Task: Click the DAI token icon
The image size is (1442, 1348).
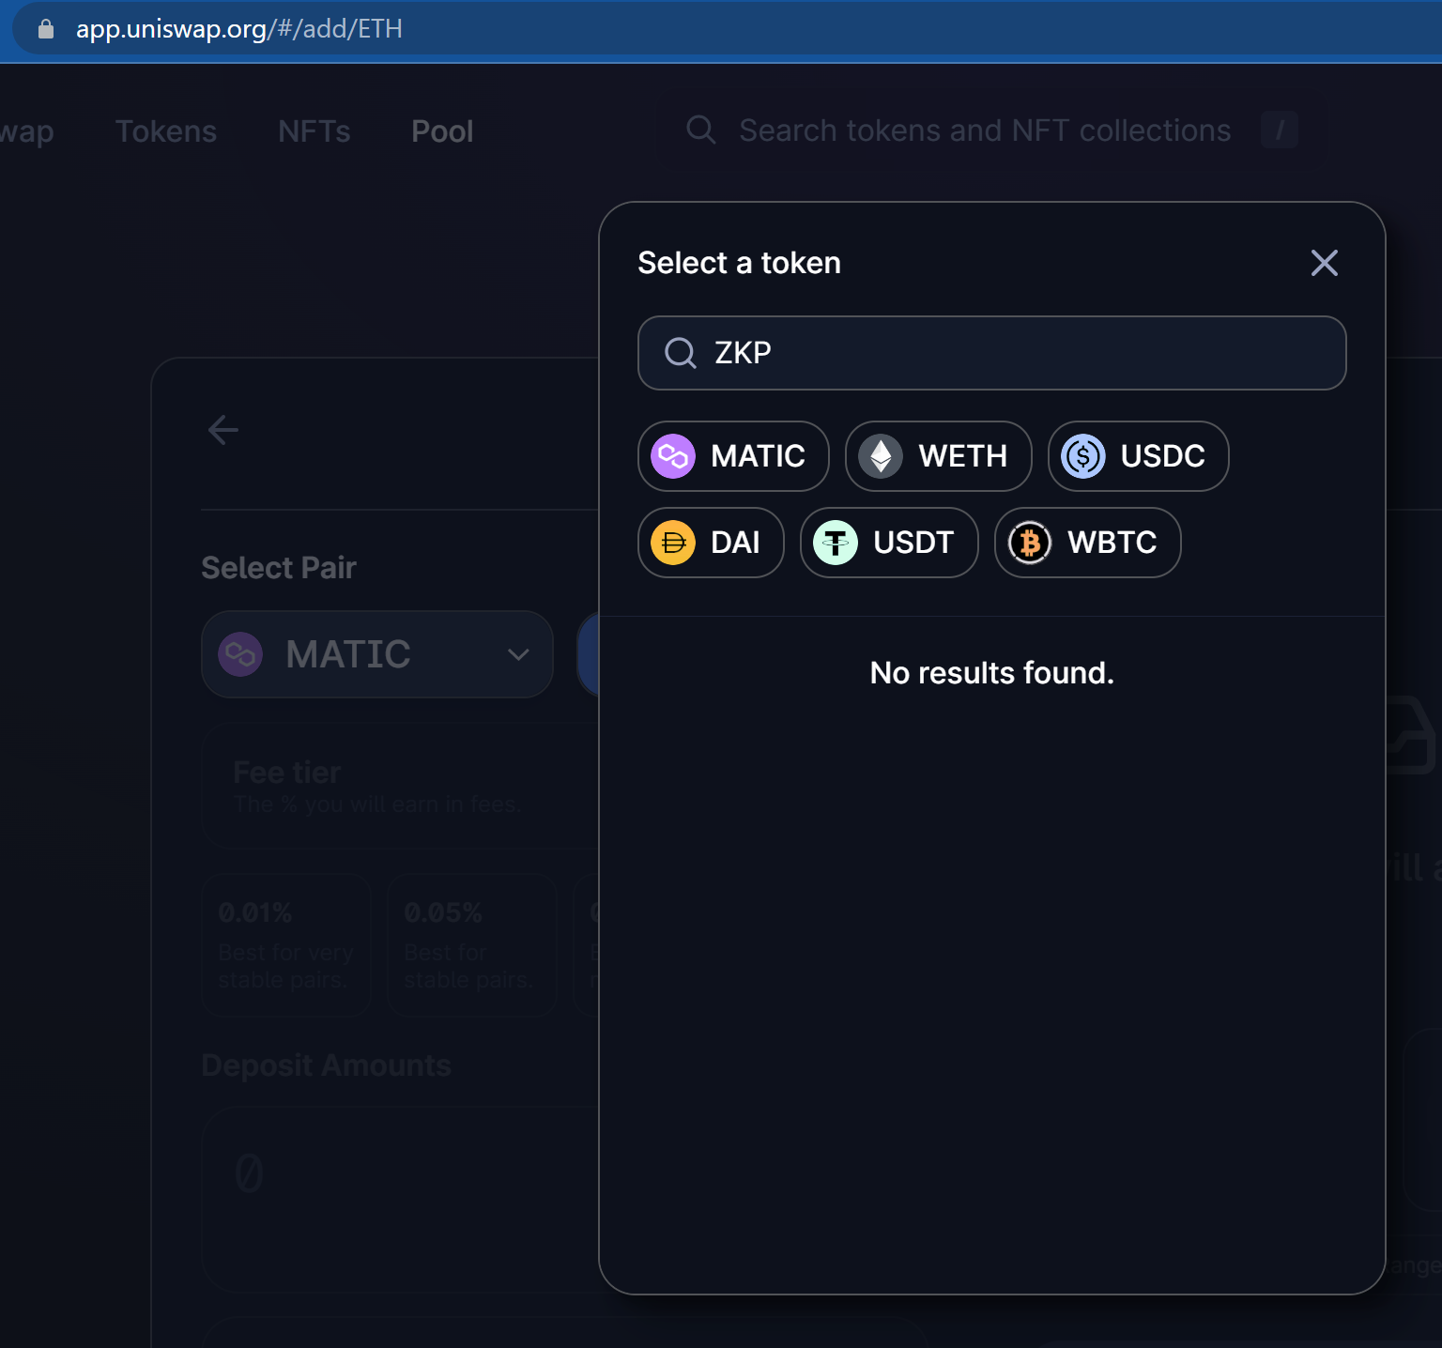Action: [x=673, y=543]
